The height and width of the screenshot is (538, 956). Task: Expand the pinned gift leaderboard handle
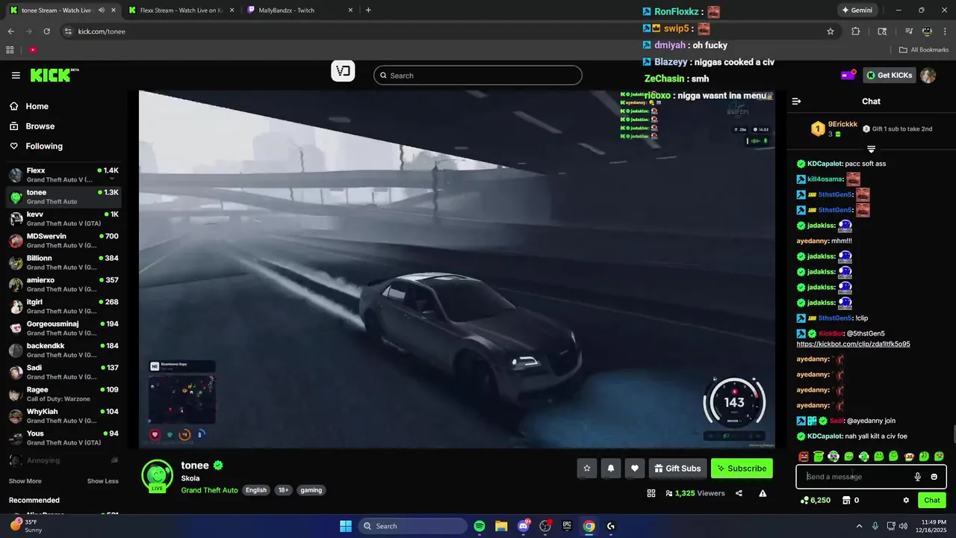pyautogui.click(x=871, y=149)
